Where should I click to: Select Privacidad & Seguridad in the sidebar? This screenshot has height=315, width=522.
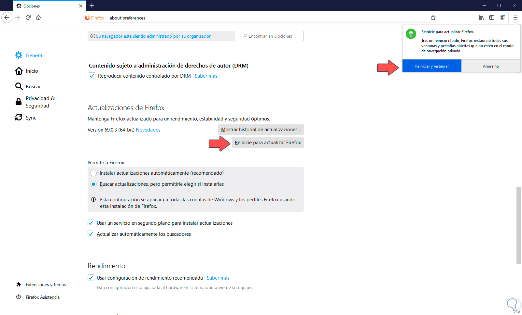40,102
